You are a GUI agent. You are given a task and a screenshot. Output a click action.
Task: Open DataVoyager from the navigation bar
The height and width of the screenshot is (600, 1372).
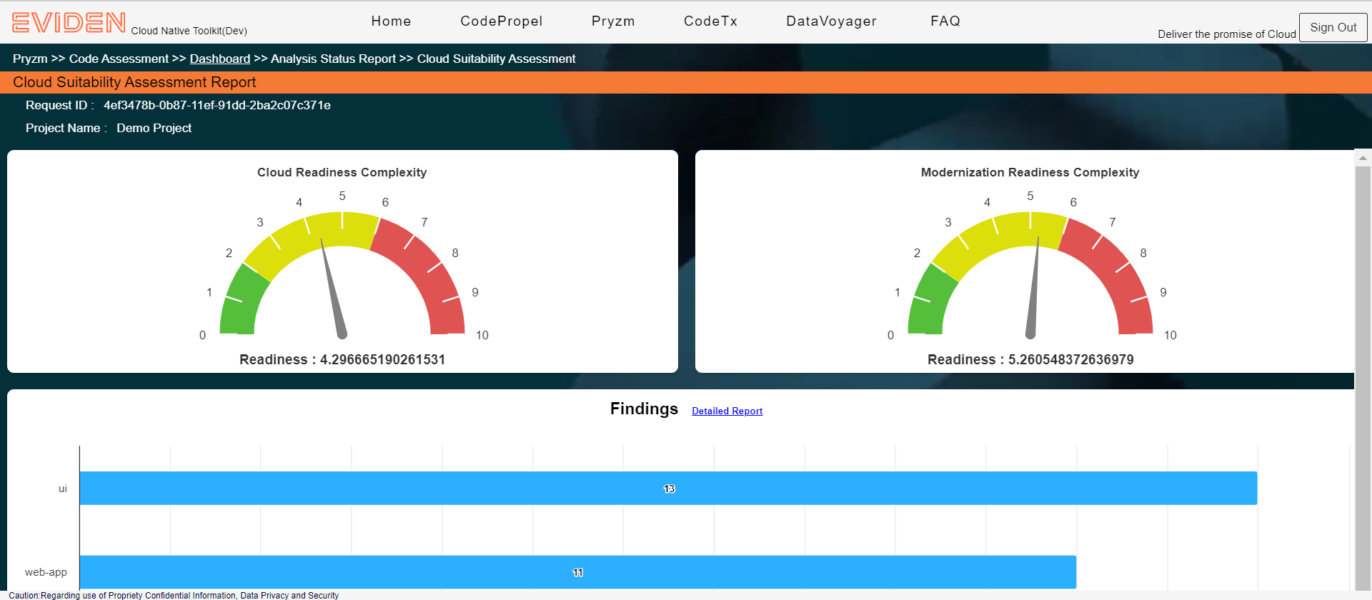click(832, 21)
